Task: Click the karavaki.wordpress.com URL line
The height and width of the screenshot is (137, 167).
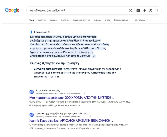Action: [59, 93]
